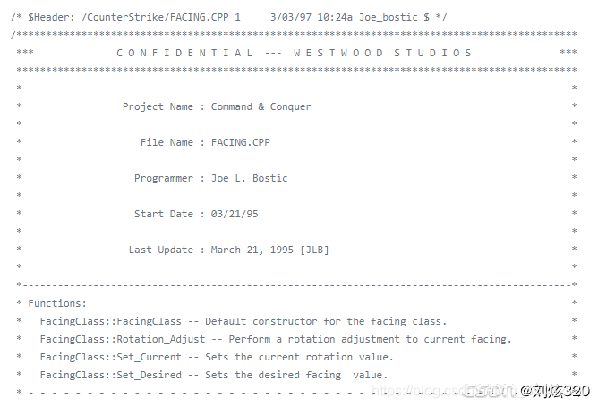Click March 21, 1995 [JLB] text

coord(270,250)
